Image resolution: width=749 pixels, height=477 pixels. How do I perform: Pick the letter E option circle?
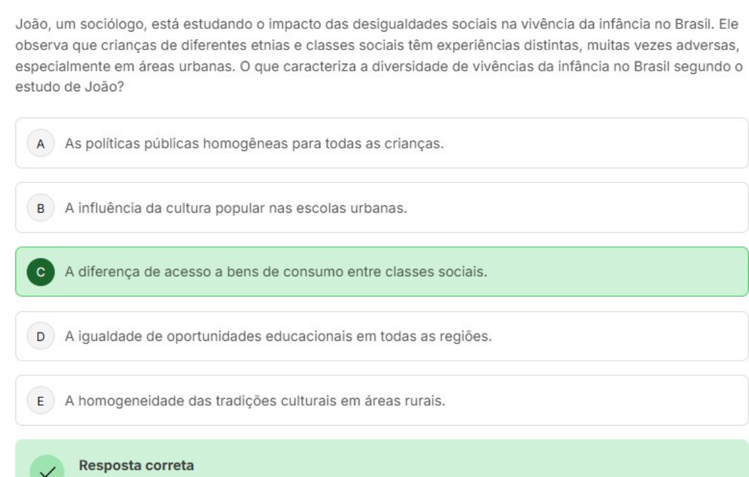point(40,401)
